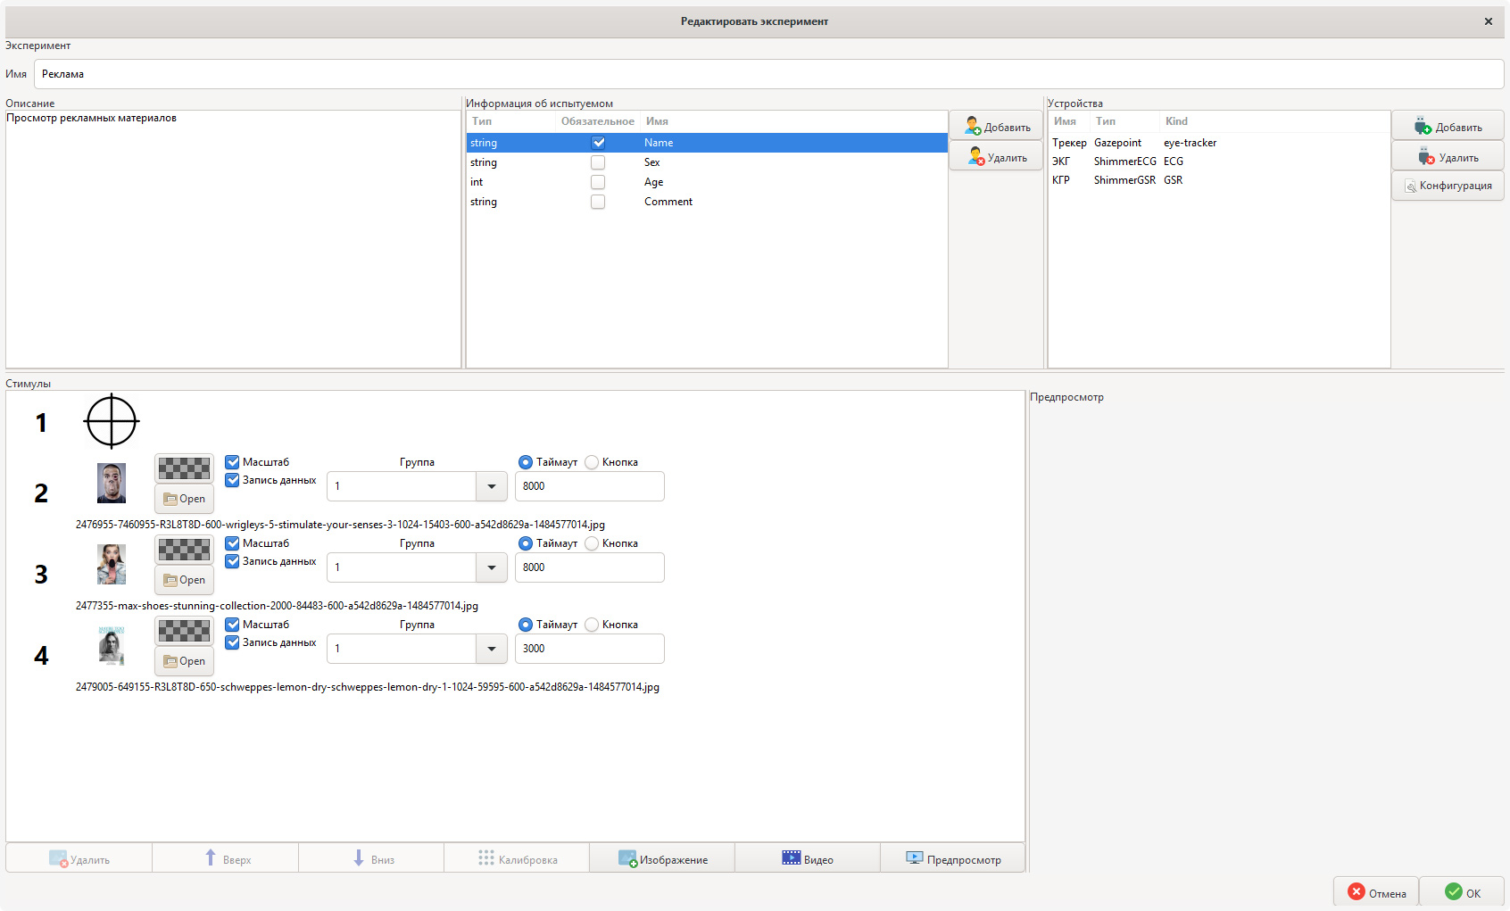This screenshot has width=1510, height=911.
Task: Click the timeout field showing 3000
Action: [589, 649]
